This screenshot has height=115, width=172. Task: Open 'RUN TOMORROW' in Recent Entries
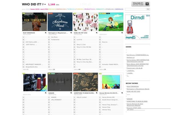pos(133,87)
